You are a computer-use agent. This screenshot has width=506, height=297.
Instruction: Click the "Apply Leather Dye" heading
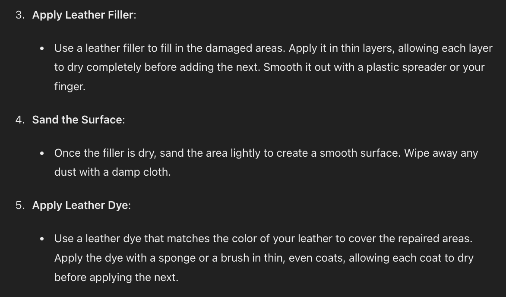click(x=80, y=205)
